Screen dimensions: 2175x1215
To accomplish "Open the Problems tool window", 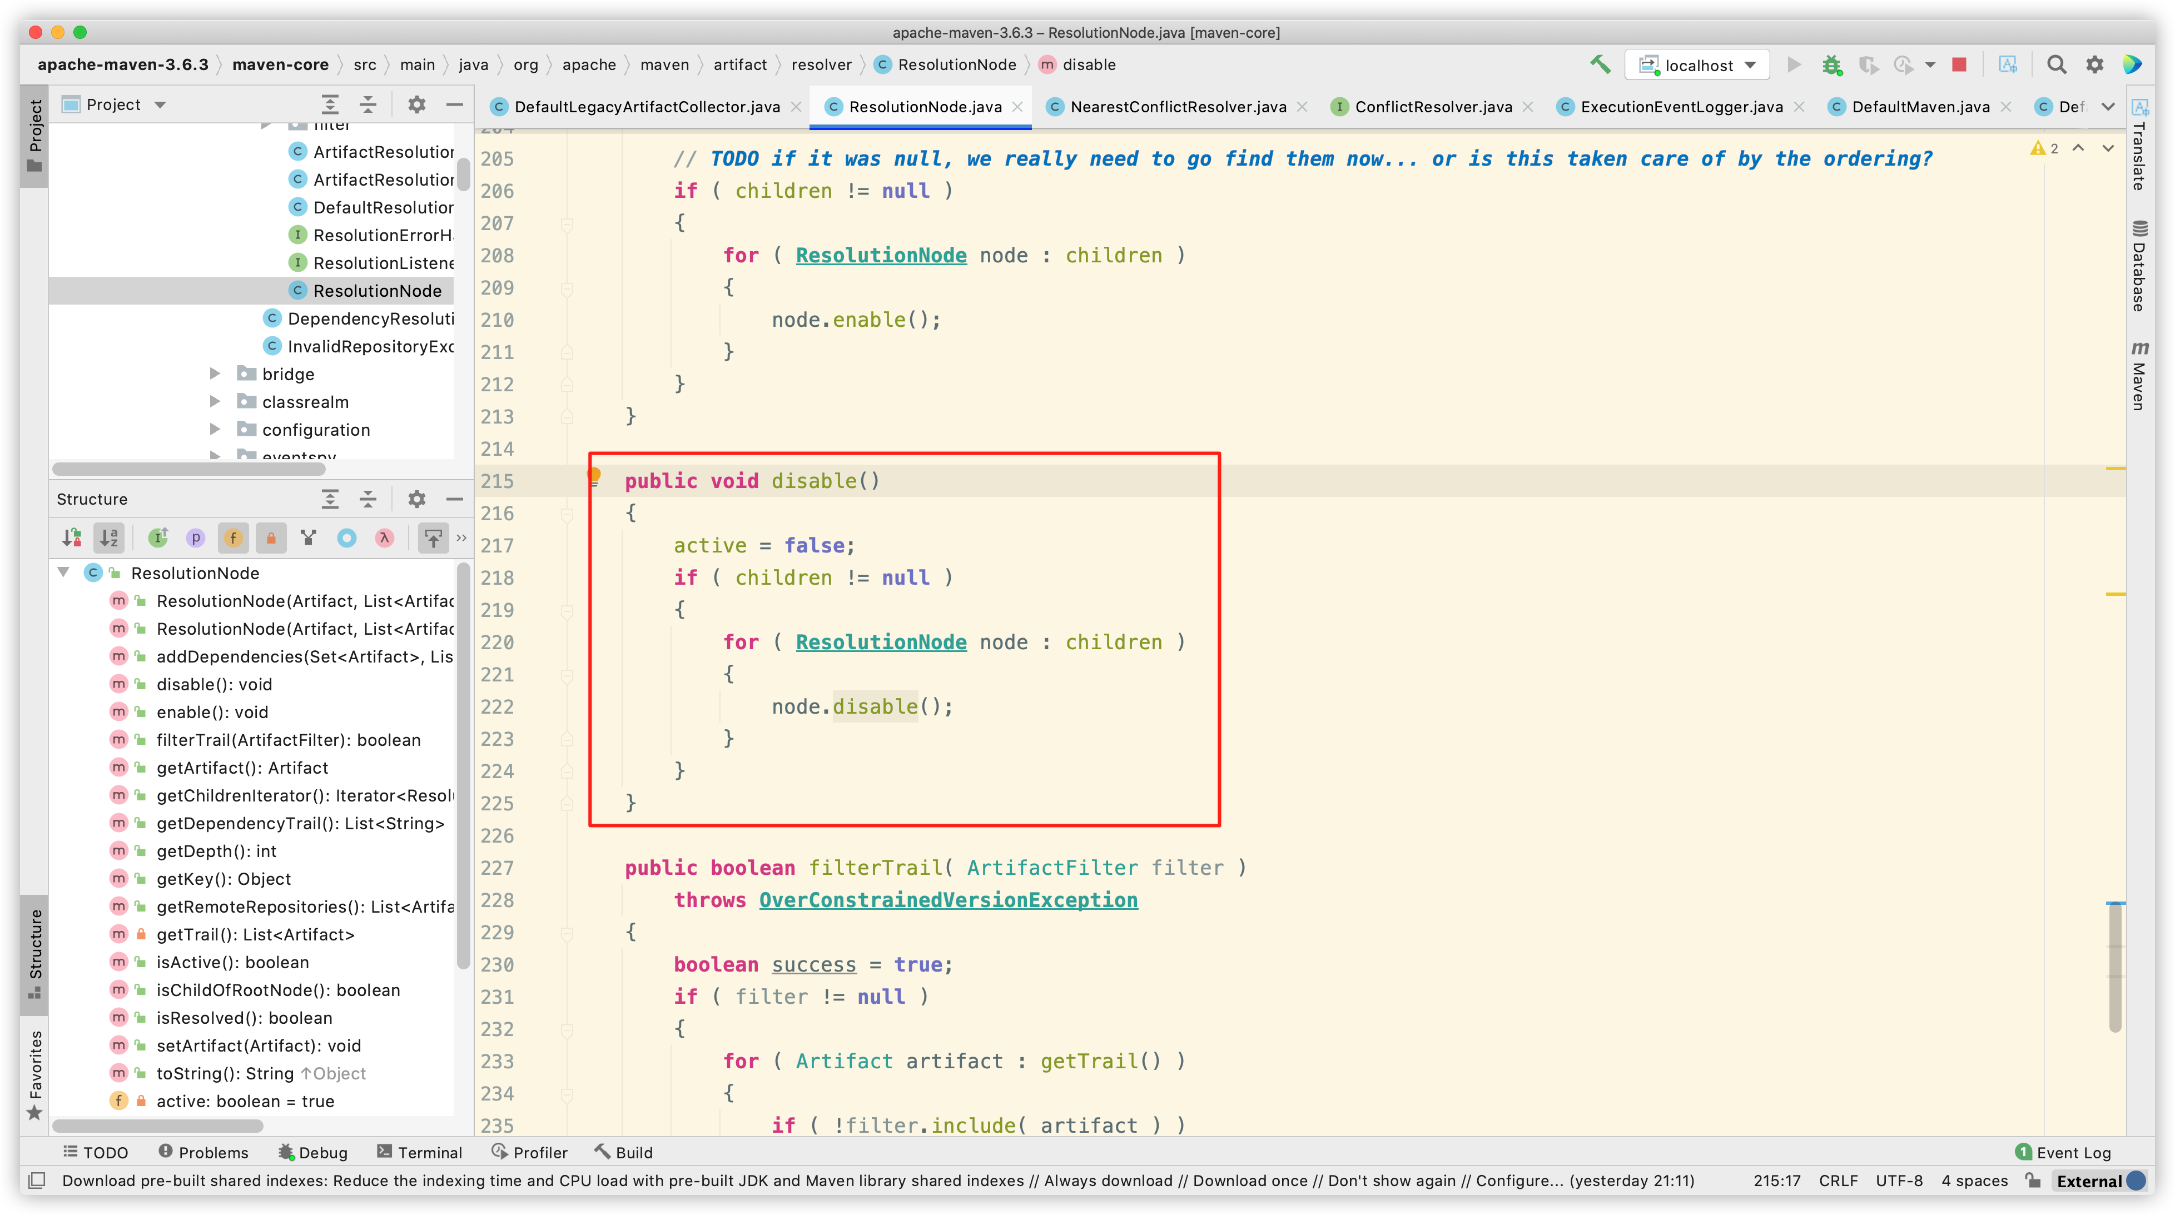I will [x=203, y=1152].
